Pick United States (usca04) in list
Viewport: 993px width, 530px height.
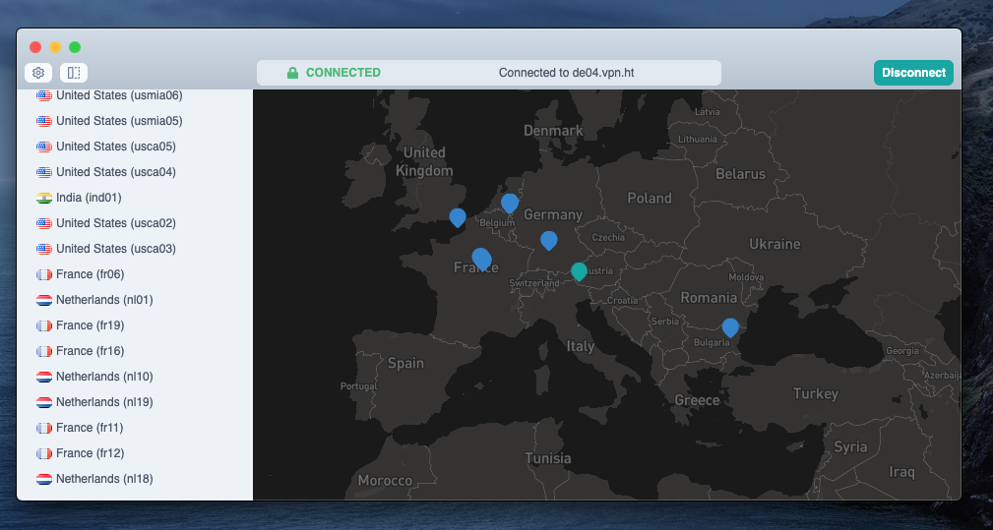[116, 172]
